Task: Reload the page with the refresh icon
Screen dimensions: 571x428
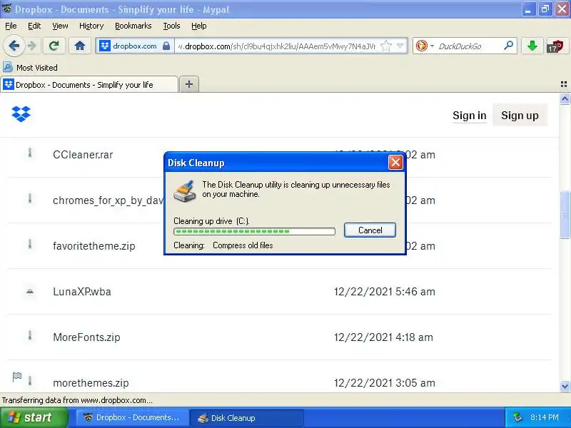Action: (x=54, y=46)
